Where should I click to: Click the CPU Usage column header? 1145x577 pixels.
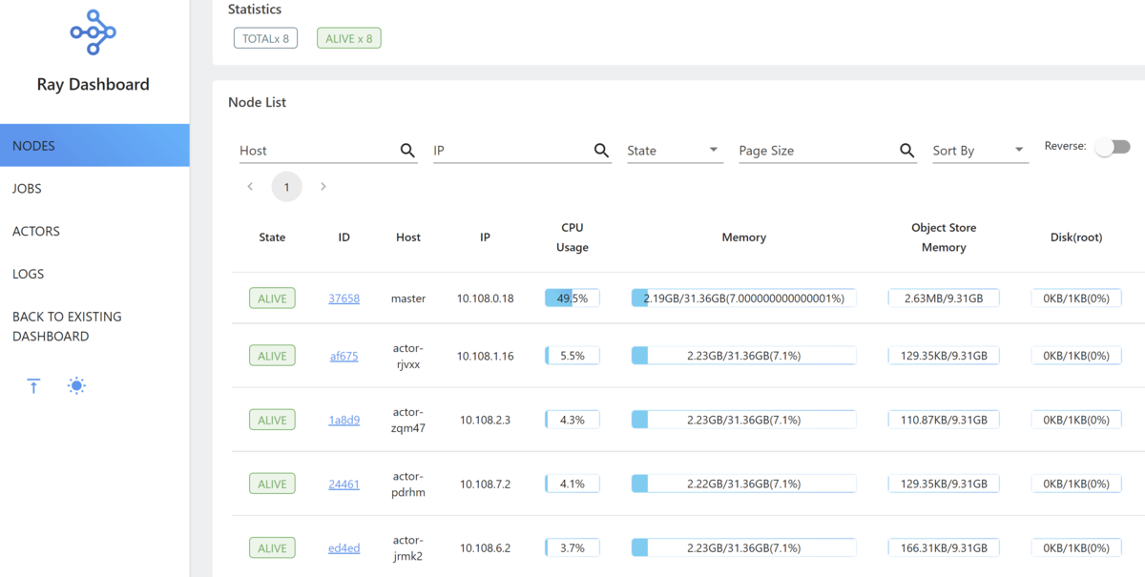(572, 237)
